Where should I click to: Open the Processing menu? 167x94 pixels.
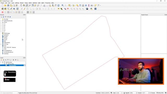48,3
